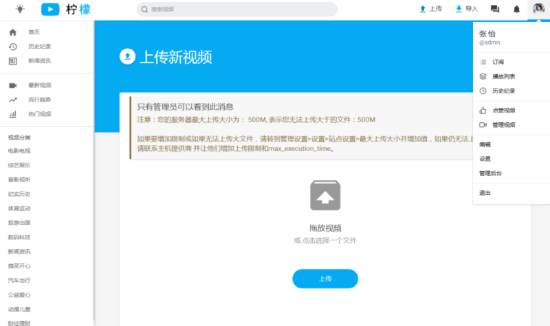
Task: Click the 柠檬 site name
Action: (78, 9)
